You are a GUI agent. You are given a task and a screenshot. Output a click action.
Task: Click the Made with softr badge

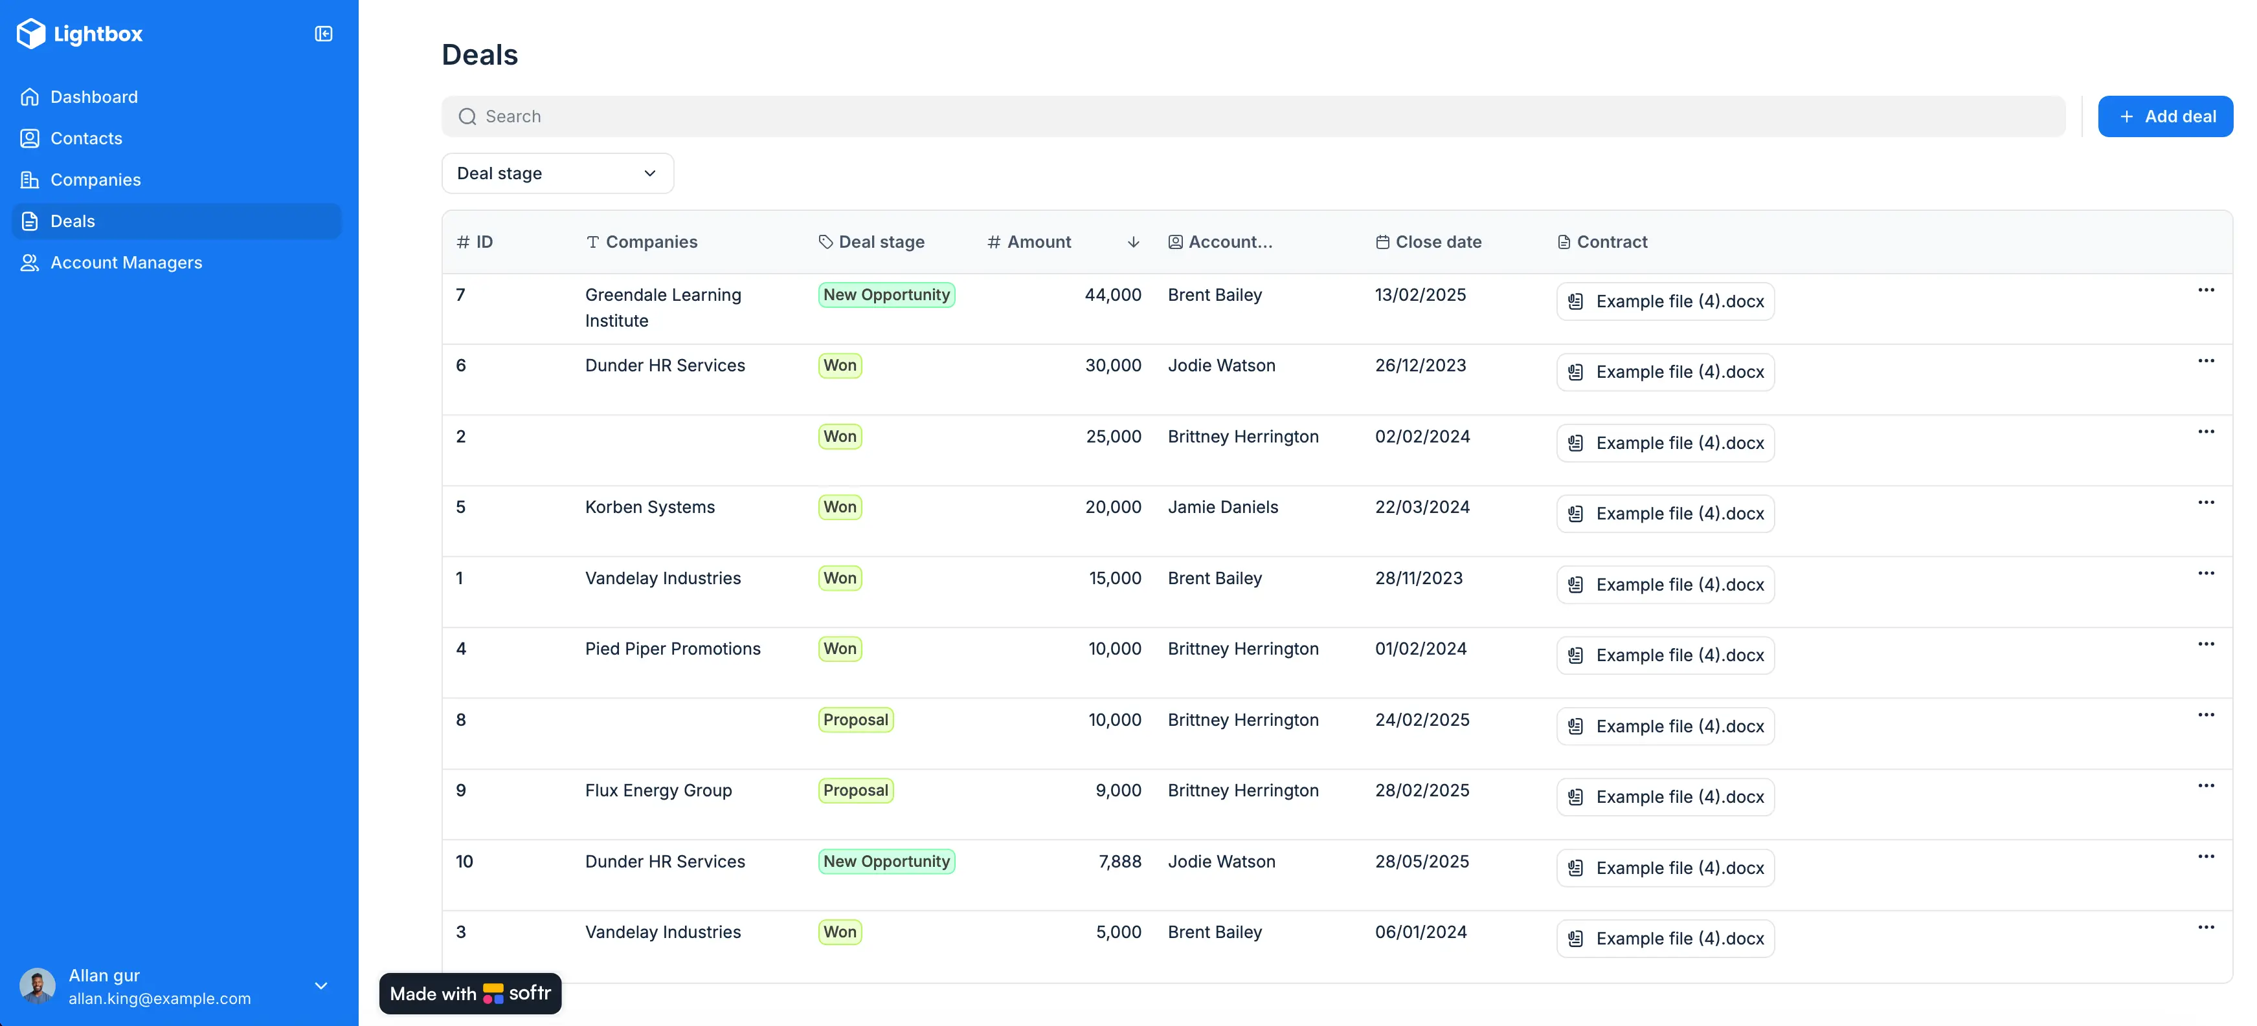(x=469, y=994)
